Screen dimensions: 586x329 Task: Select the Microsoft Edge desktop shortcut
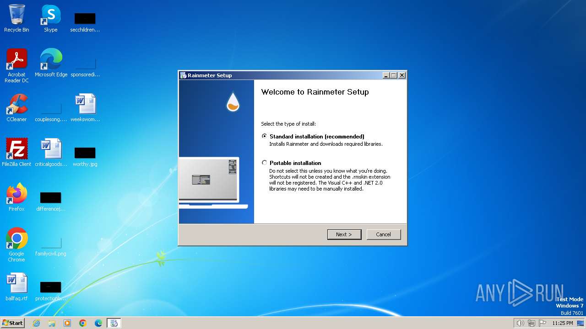coord(51,63)
